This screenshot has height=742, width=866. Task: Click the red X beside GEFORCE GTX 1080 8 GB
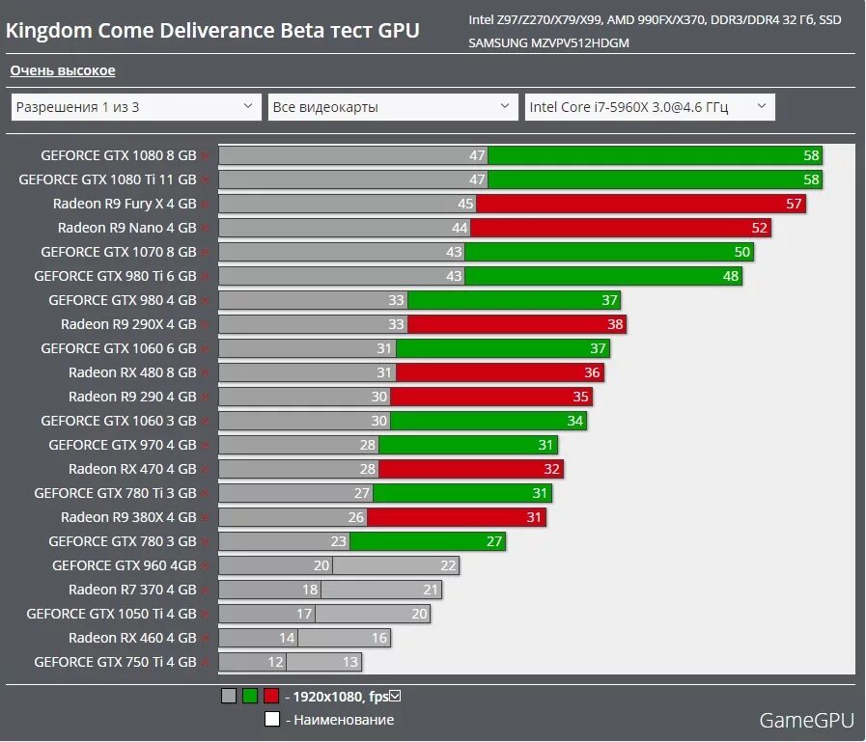(x=206, y=156)
